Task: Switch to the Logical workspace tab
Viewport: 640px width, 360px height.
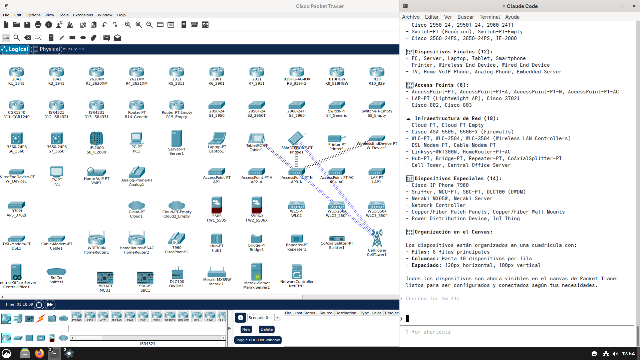Action: click(x=15, y=49)
